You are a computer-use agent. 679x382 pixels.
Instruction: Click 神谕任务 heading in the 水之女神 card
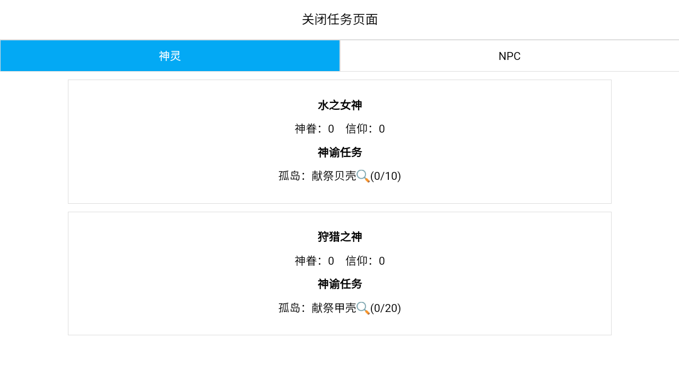[339, 153]
